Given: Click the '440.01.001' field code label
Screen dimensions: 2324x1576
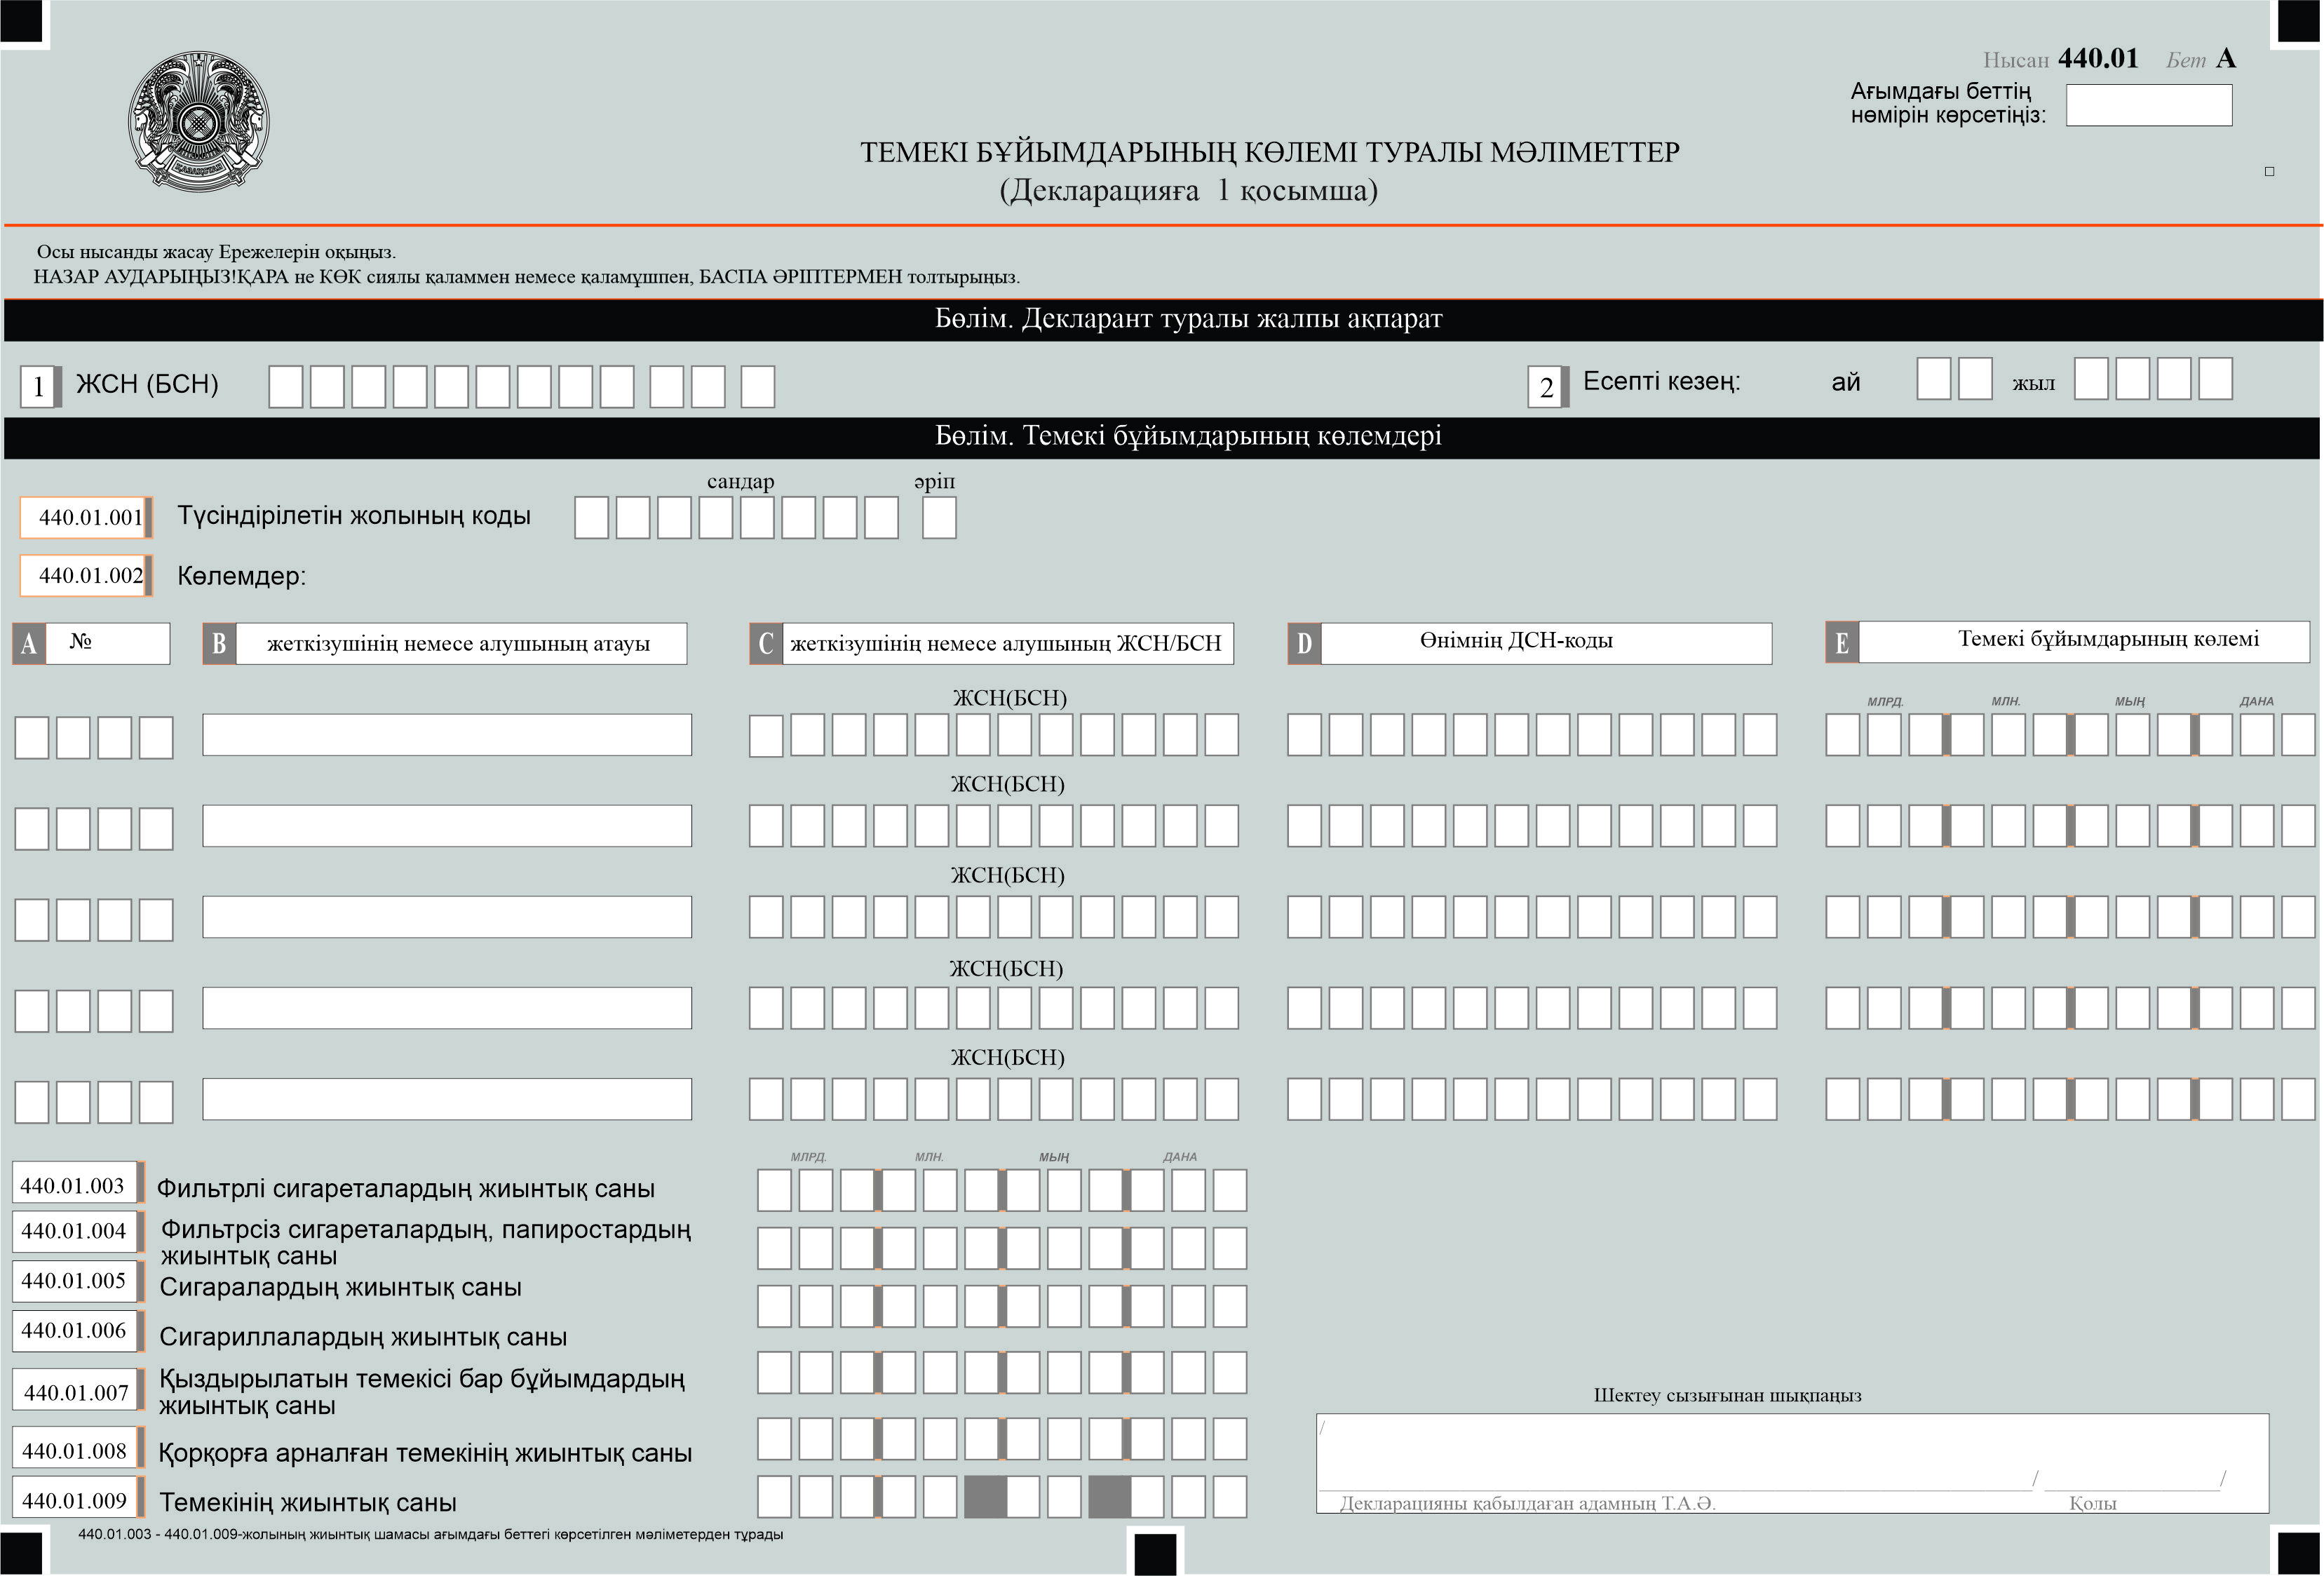Looking at the screenshot, I should click(86, 517).
